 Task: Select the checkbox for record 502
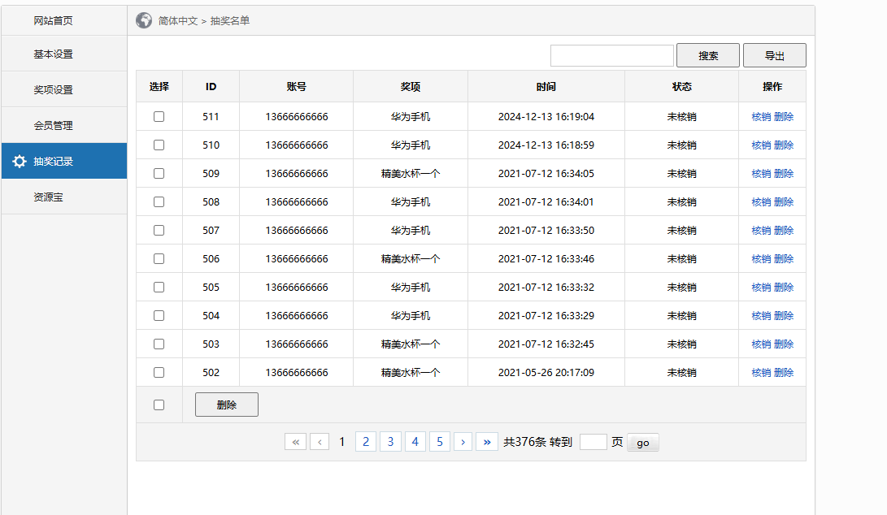tap(159, 373)
